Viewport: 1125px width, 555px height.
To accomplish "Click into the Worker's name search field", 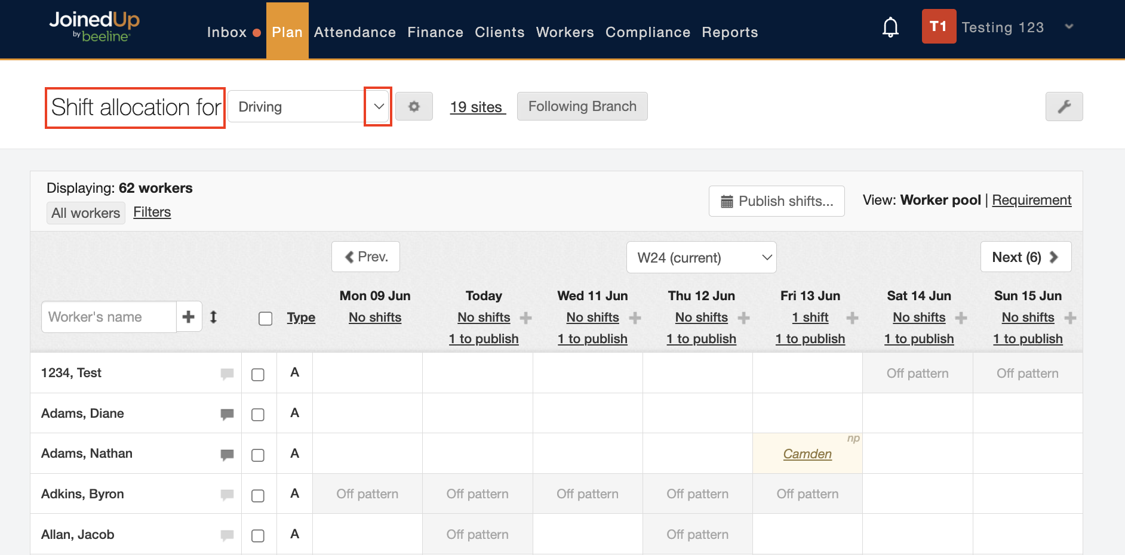I will point(109,317).
